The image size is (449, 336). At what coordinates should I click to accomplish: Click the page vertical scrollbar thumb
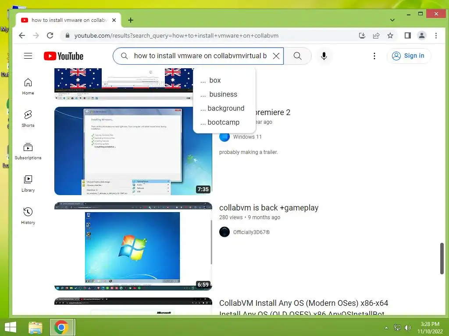[x=442, y=259]
